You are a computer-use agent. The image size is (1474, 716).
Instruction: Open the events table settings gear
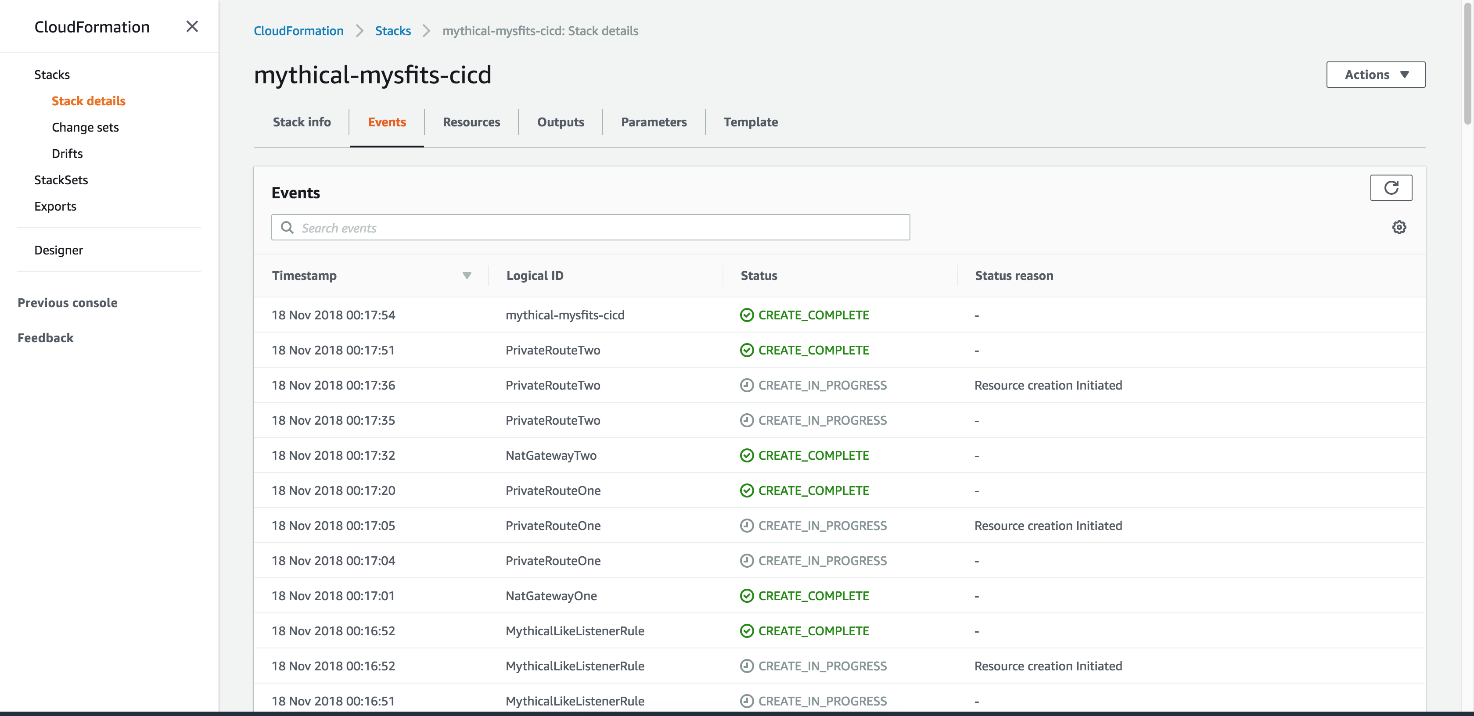click(x=1399, y=228)
